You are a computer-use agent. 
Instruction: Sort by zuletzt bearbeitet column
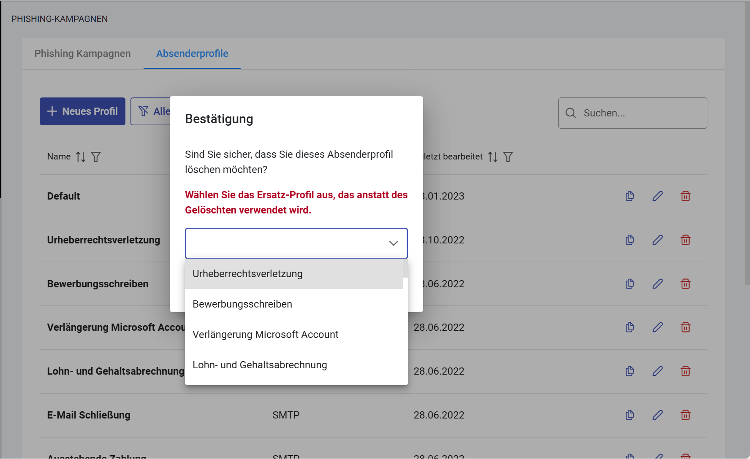tap(492, 157)
